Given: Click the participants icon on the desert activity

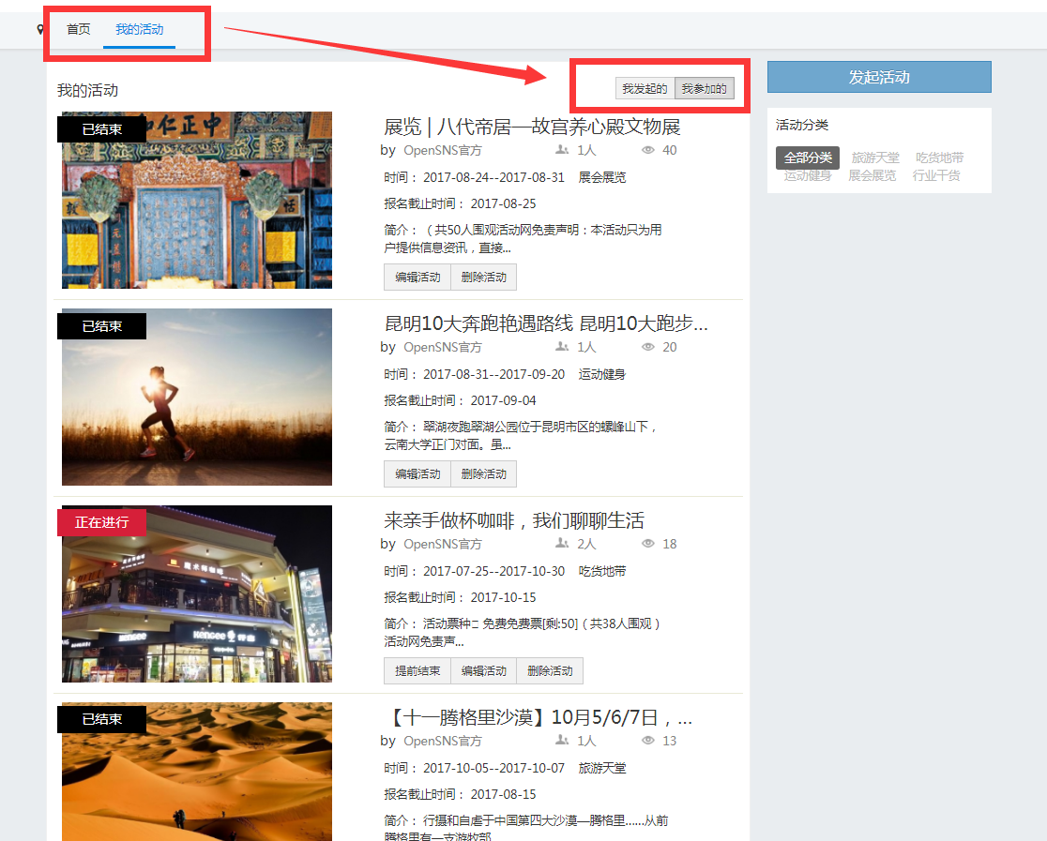Looking at the screenshot, I should [x=562, y=741].
